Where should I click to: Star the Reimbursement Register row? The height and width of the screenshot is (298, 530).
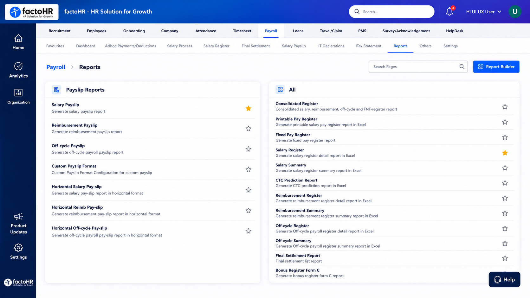[x=505, y=198]
